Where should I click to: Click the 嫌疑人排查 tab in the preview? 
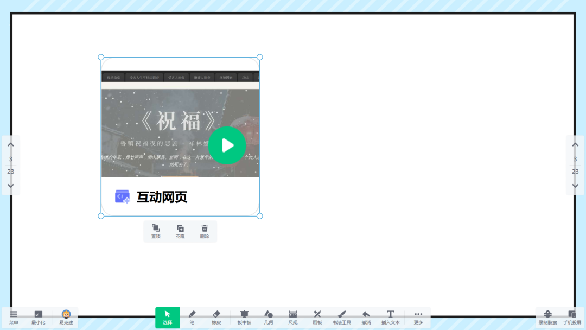coord(202,78)
